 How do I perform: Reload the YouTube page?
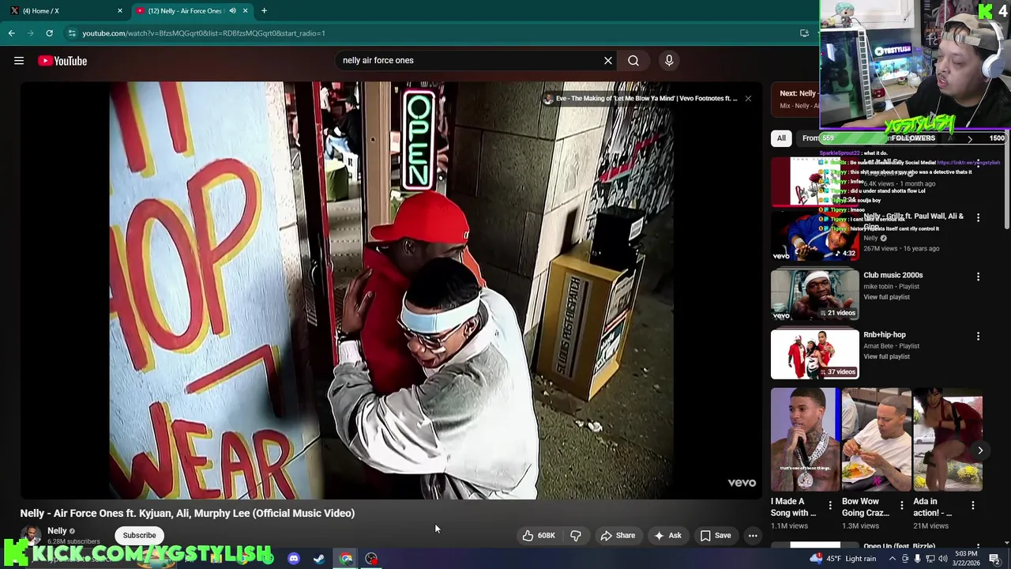[x=49, y=33]
